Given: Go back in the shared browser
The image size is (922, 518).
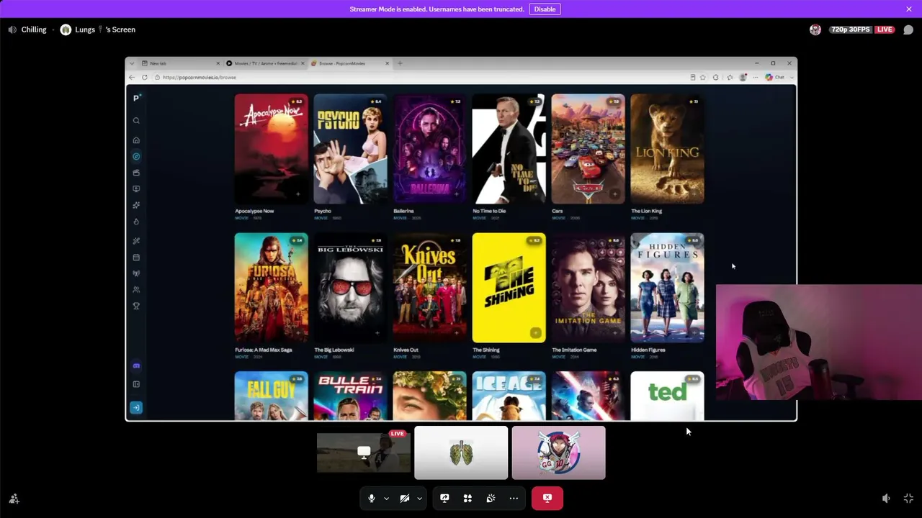Looking at the screenshot, I should coord(132,77).
